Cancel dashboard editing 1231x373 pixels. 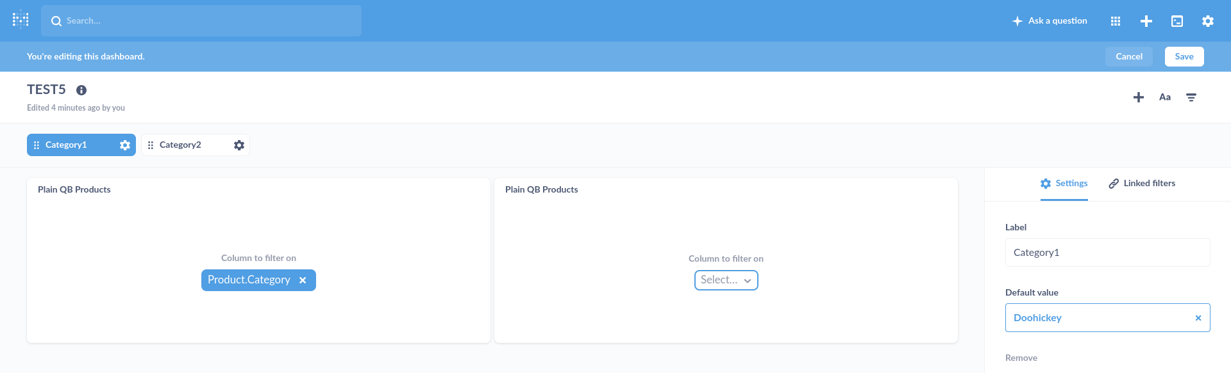[x=1129, y=56]
